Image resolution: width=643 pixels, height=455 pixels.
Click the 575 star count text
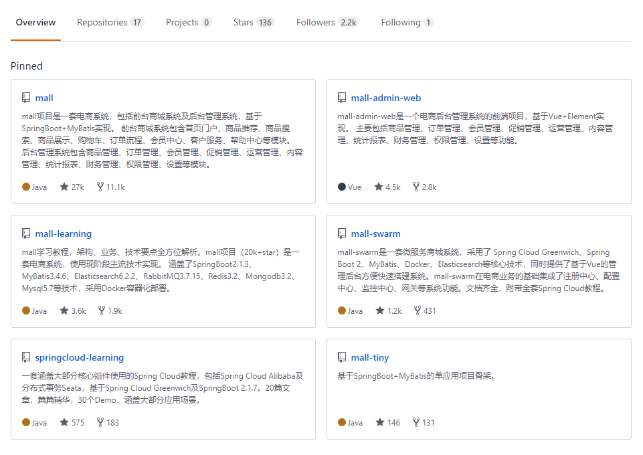(x=78, y=423)
